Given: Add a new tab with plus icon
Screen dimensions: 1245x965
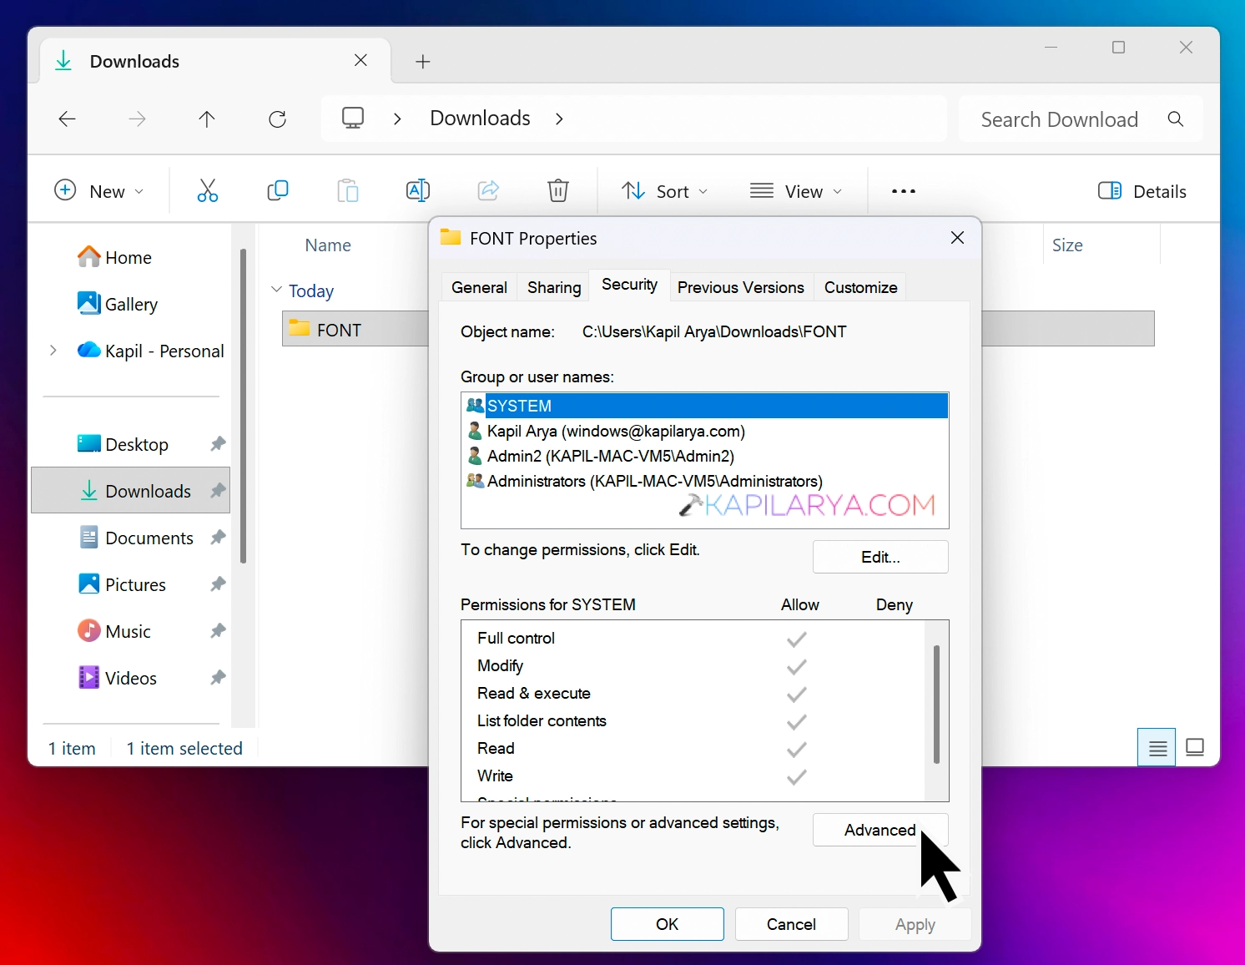Looking at the screenshot, I should tap(423, 62).
